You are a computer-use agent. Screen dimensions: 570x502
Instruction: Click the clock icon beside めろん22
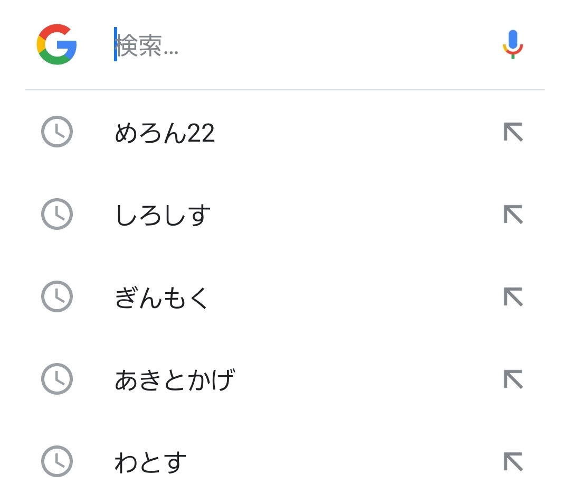tap(56, 132)
